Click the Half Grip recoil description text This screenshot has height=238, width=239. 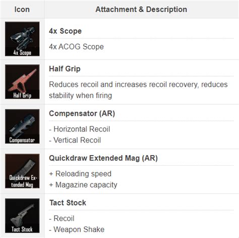[138, 90]
